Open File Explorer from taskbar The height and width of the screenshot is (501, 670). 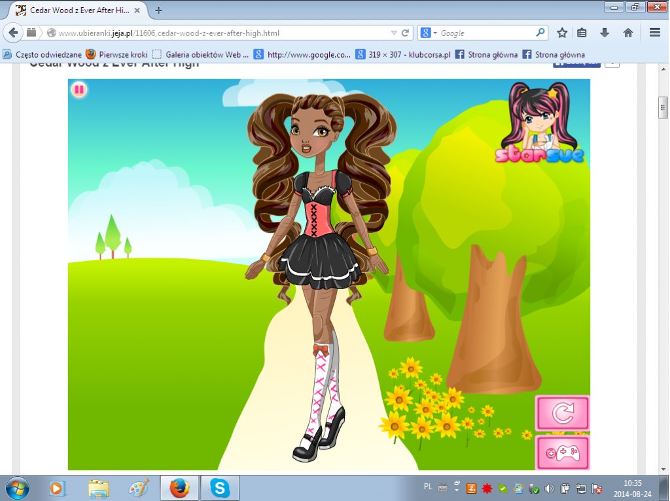(99, 488)
